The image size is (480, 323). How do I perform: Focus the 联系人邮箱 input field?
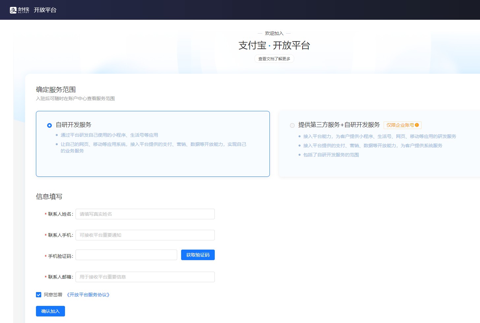point(145,277)
